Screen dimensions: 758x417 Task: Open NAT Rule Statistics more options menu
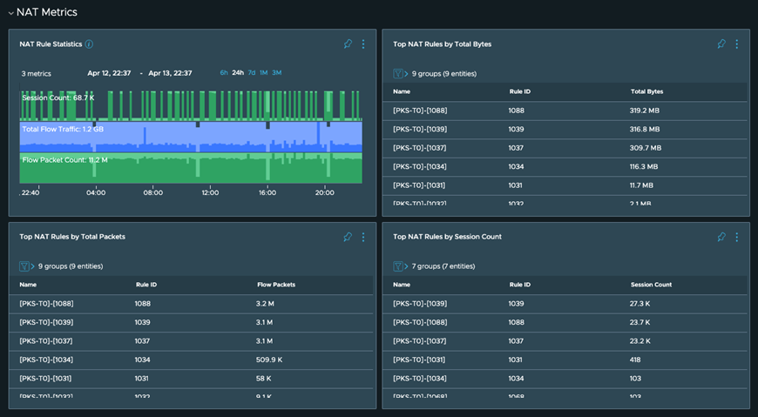coord(363,44)
